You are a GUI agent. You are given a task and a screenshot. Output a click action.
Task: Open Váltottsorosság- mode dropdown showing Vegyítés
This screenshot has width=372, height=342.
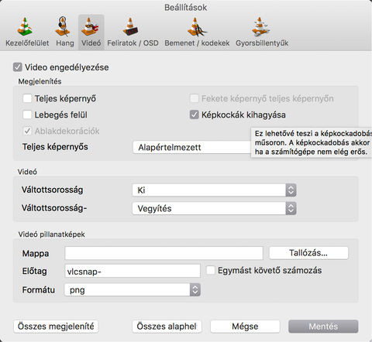214,208
